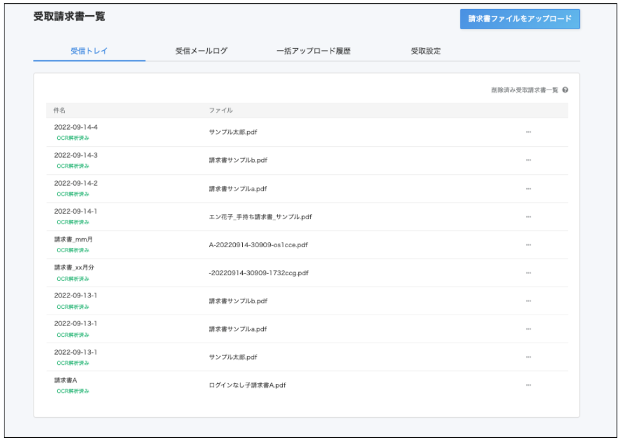This screenshot has width=618, height=443.
Task: Click 2022-09-13-1 subject beside サンプル太郎.pdf
Action: pyautogui.click(x=75, y=352)
